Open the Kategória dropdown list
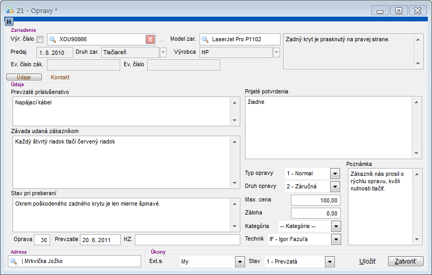The width and height of the screenshot is (432, 275). (x=335, y=226)
